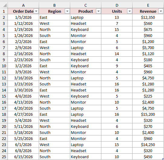Select row 25 header
The width and height of the screenshot is (164, 160).
4,157
